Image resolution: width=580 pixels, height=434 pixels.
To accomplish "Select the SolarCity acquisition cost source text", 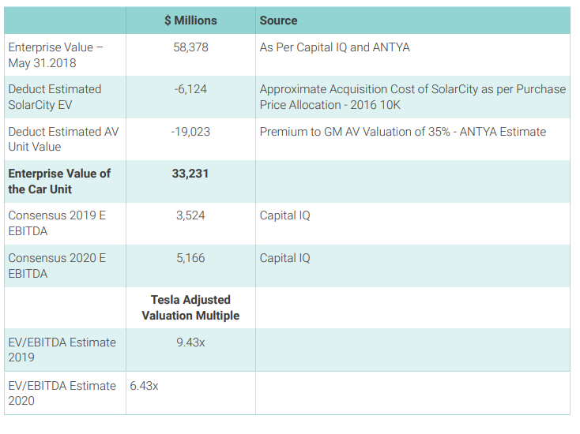I will 412,97.
